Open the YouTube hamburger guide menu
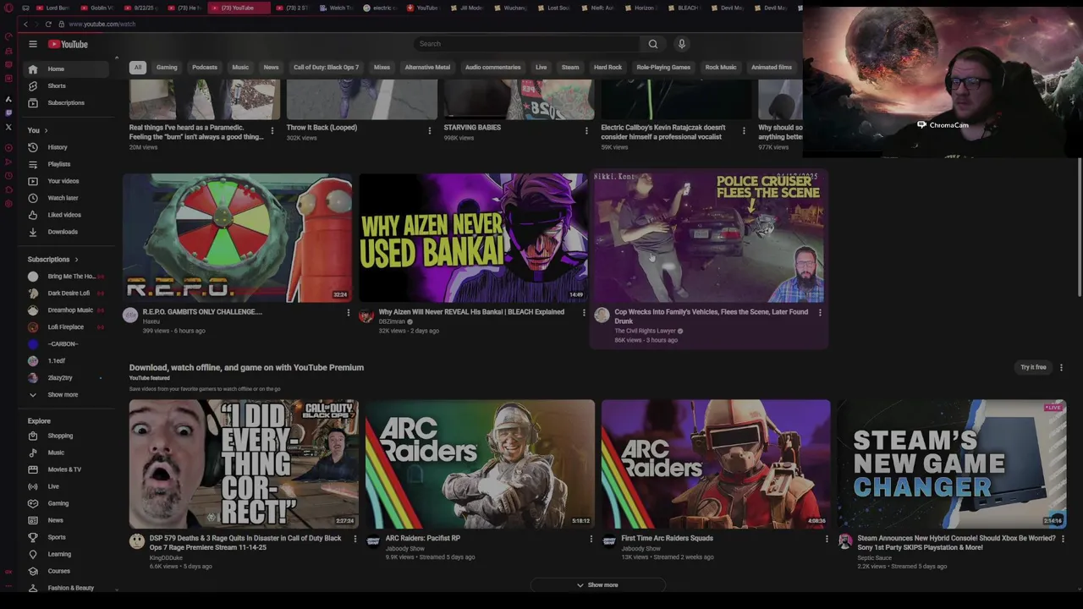 33,44
